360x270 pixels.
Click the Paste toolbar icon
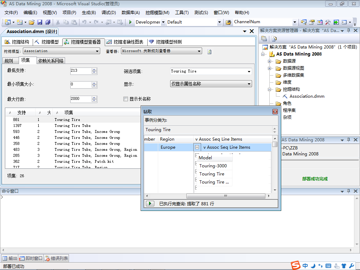(74, 22)
